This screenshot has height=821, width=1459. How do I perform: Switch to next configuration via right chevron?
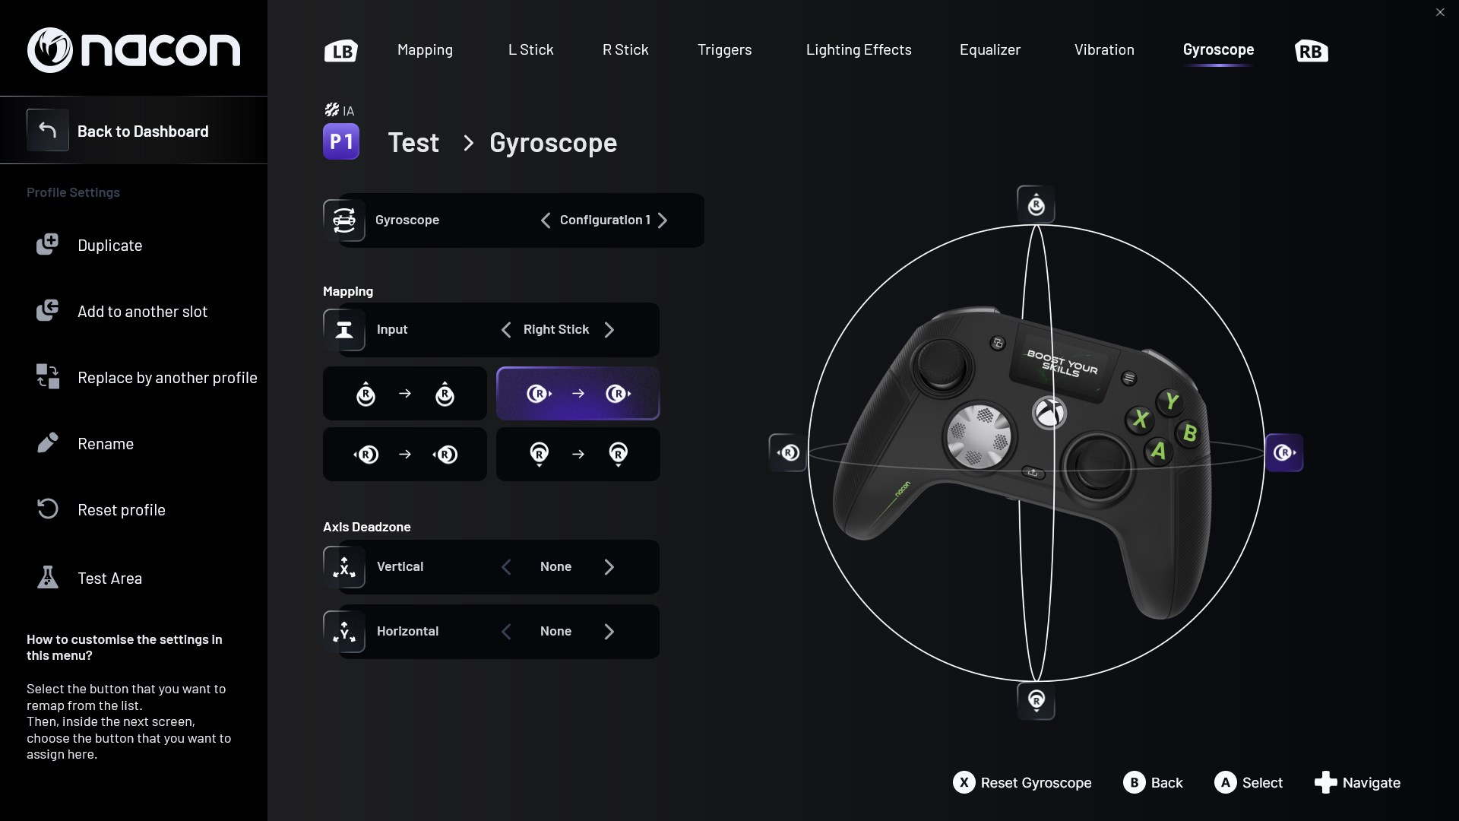point(663,220)
